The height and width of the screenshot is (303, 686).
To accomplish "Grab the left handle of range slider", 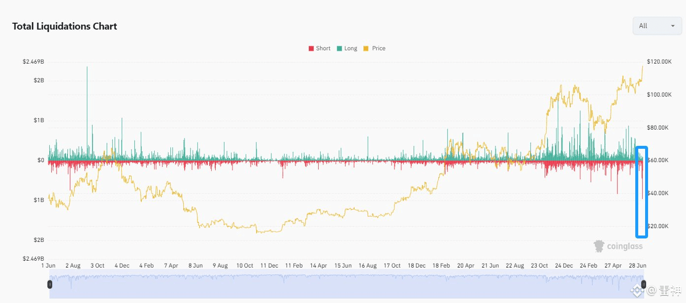I will (49, 284).
